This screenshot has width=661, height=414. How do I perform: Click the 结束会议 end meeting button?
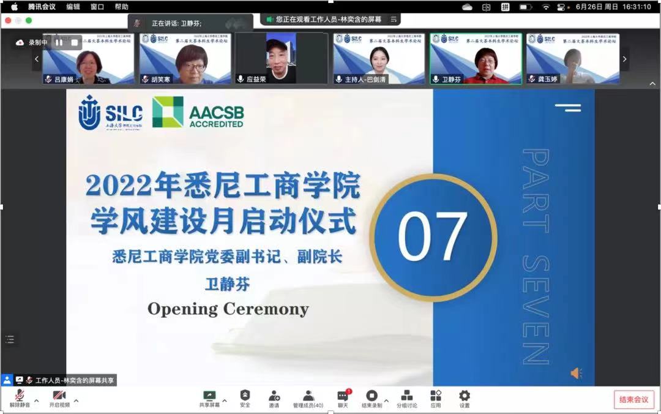(633, 399)
